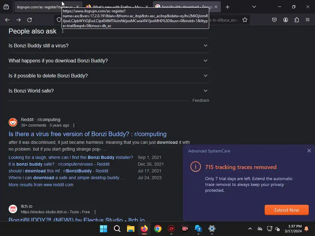The image size is (315, 236).
Task: Open It is bonzi buddy safe link
Action: coord(59,164)
